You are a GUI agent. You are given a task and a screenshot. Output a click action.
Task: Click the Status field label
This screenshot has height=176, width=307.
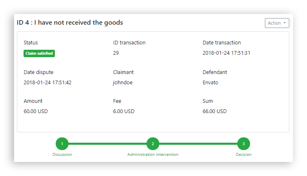click(31, 43)
